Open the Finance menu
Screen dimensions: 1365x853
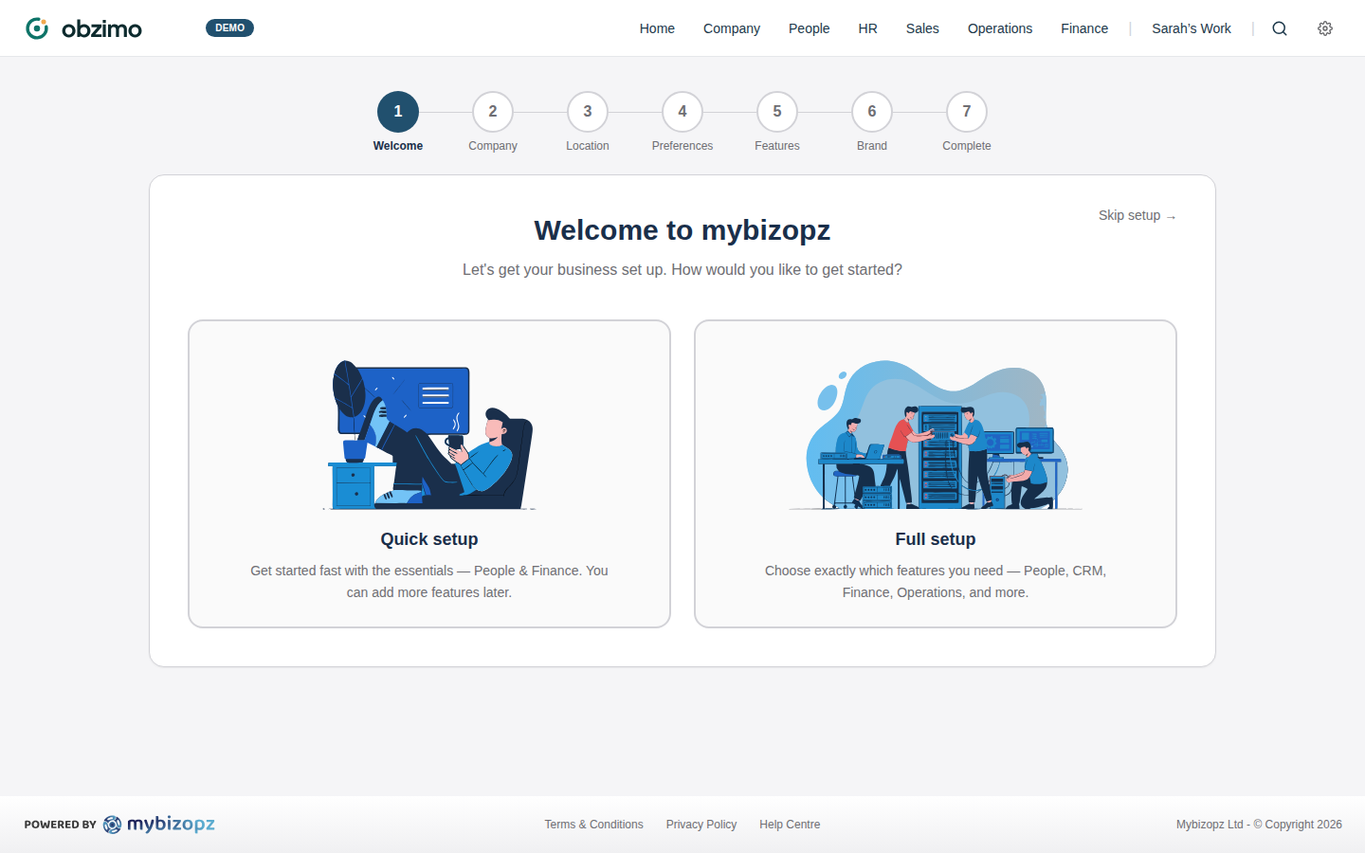[1084, 28]
